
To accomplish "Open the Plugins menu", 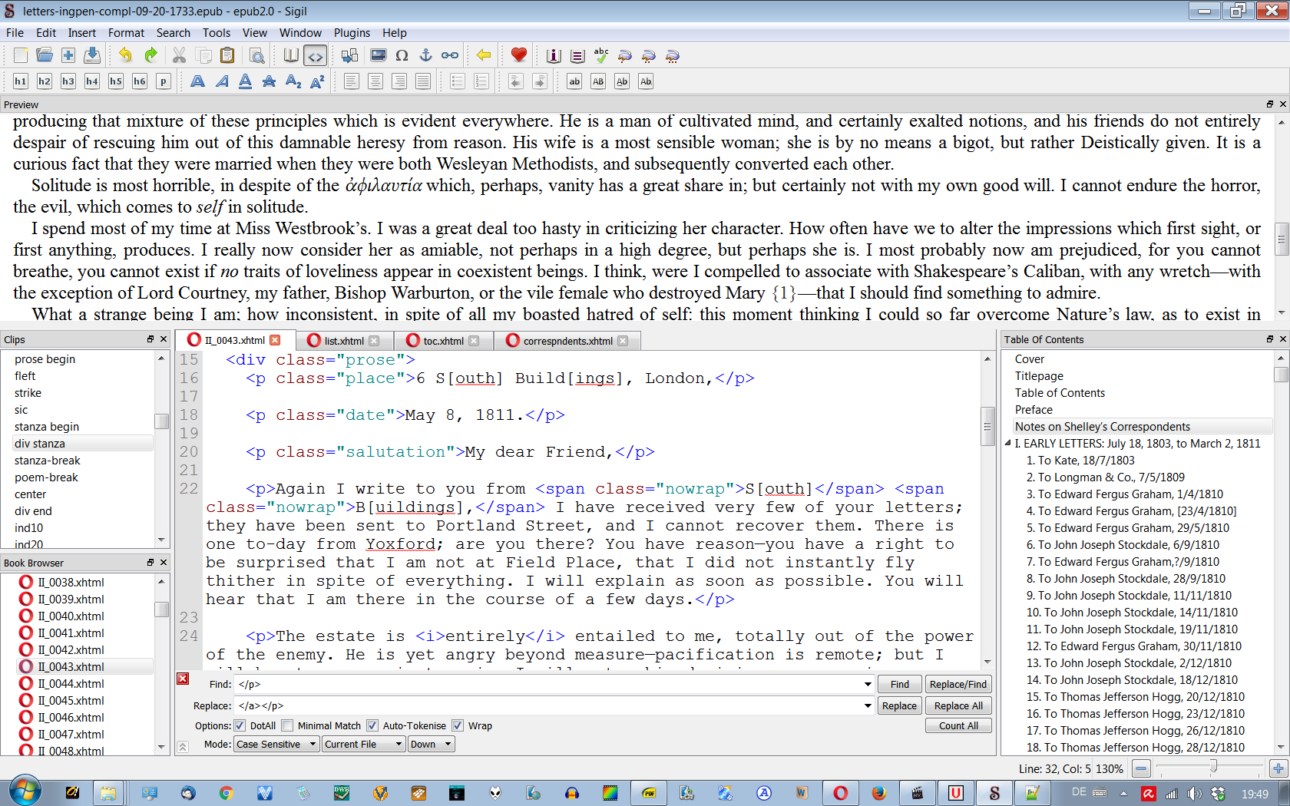I will pyautogui.click(x=351, y=33).
